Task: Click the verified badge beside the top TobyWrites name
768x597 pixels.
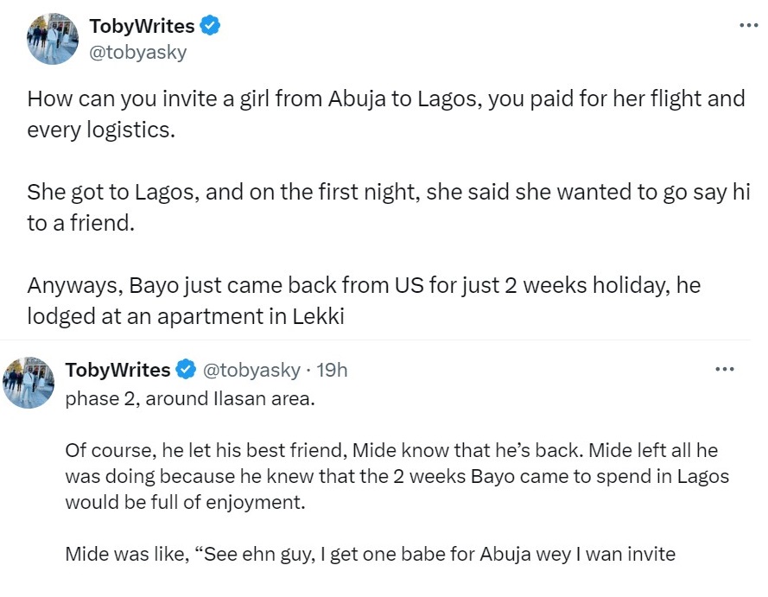Action: [x=210, y=26]
